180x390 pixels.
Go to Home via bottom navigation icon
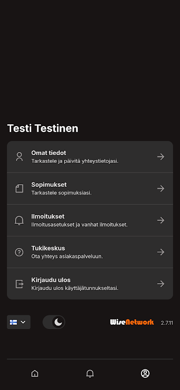35,373
